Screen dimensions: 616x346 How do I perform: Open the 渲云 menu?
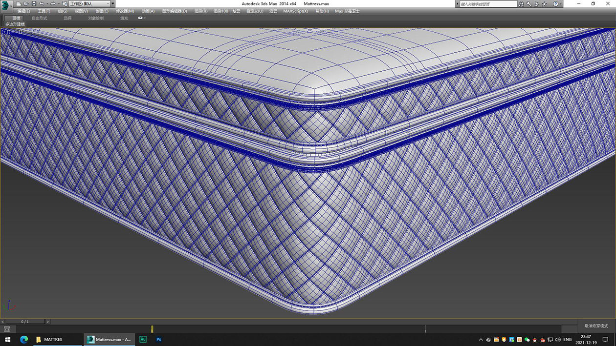[273, 11]
